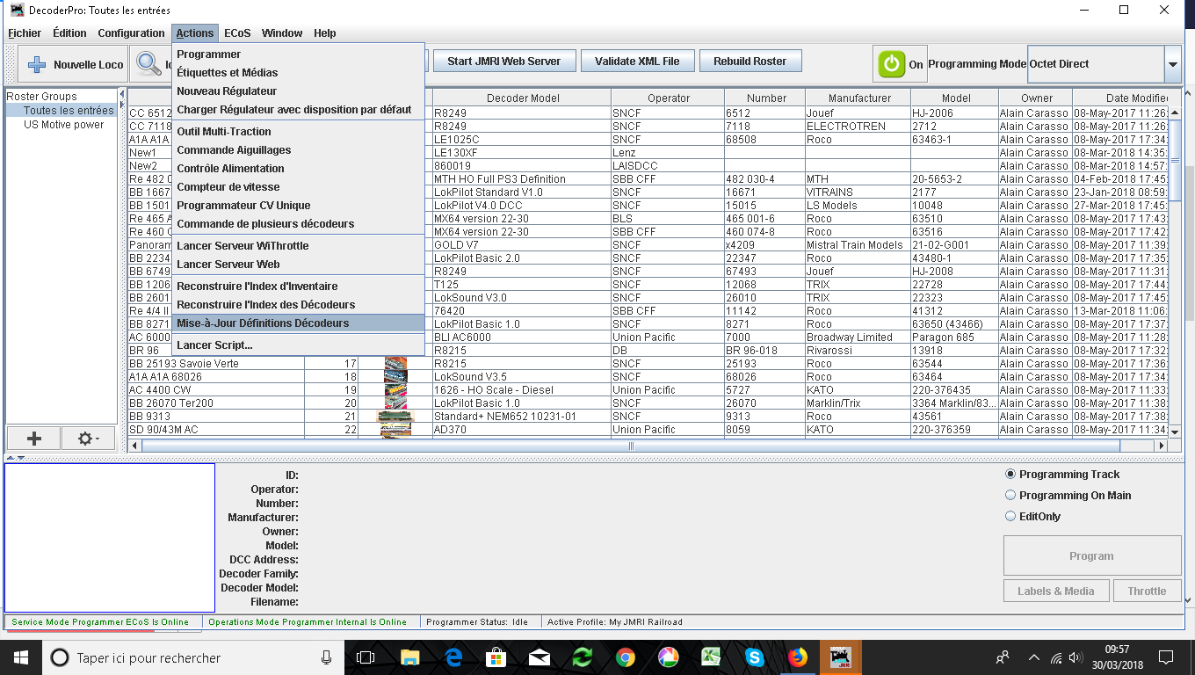Screen dimensions: 1195x675
Task: Launch Google Chrome from the taskbar
Action: coord(625,657)
